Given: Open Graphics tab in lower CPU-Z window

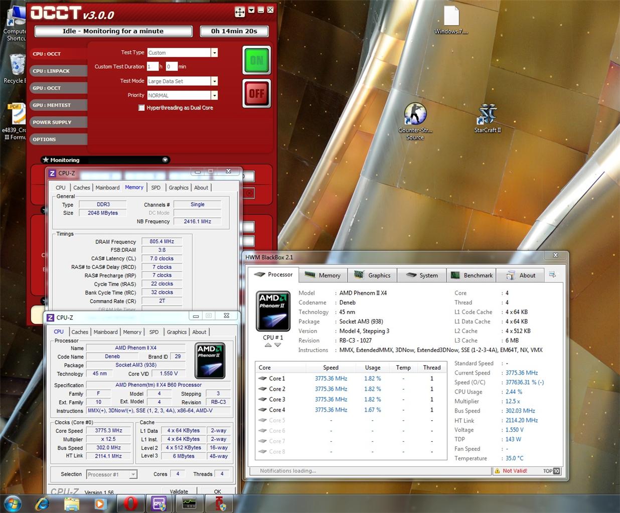Looking at the screenshot, I should click(x=177, y=332).
